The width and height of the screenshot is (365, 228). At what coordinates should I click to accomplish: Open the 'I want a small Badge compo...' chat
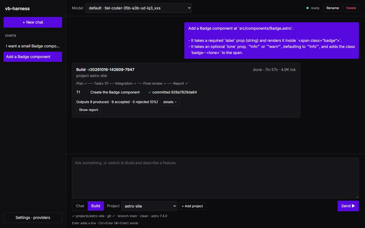33,46
